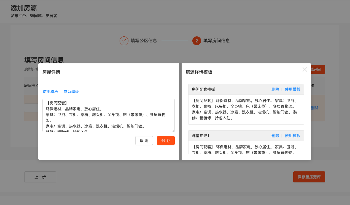Screen dimensions: 350x205
Task: Apply the 详情描述1 template via 使用模板
Action: click(292, 136)
